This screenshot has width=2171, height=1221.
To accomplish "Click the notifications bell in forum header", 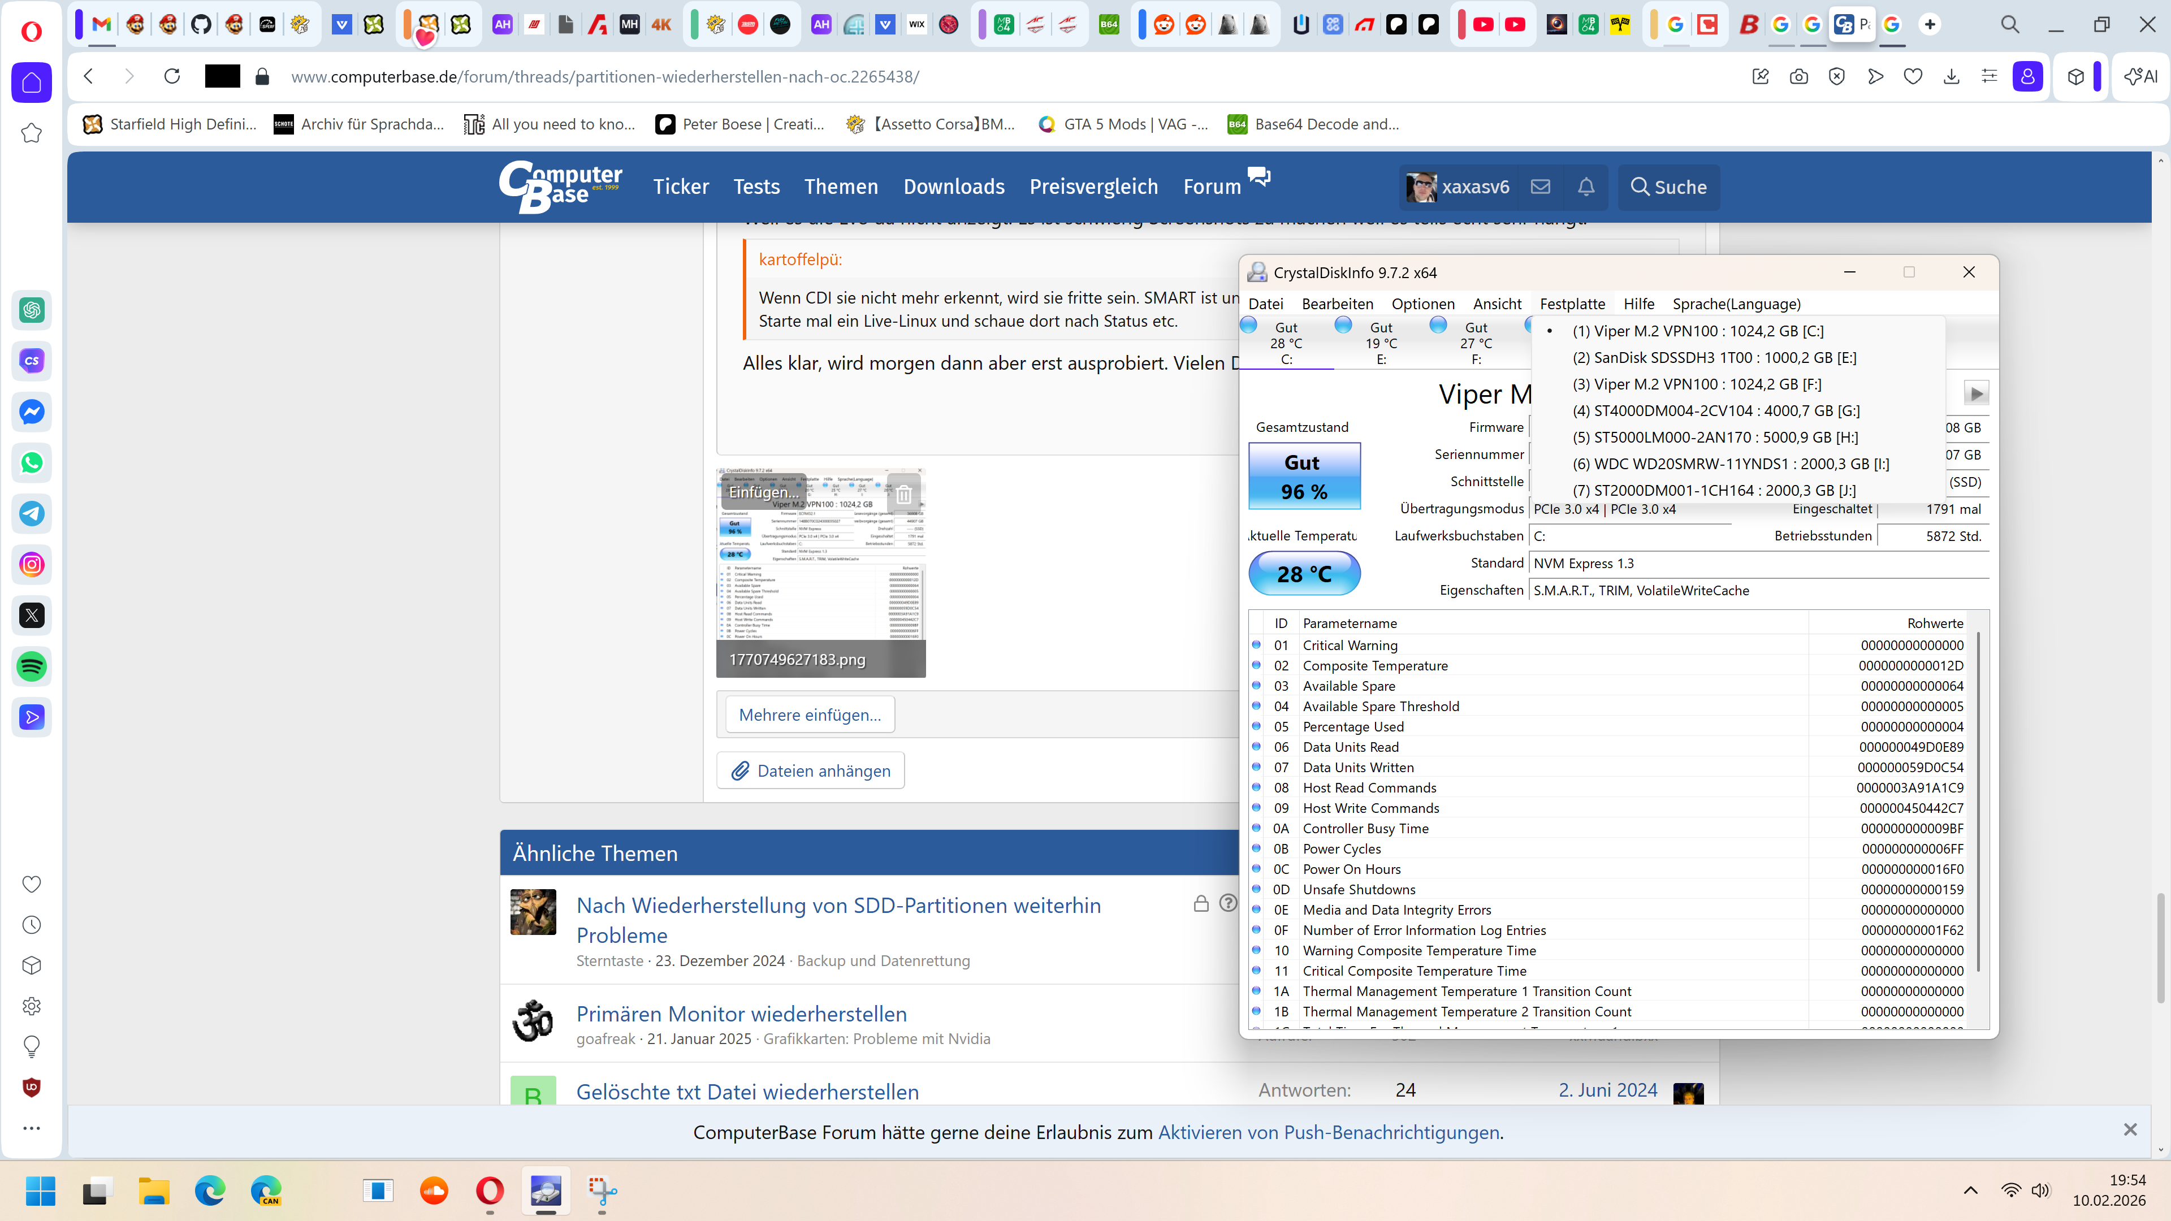I will point(1585,186).
